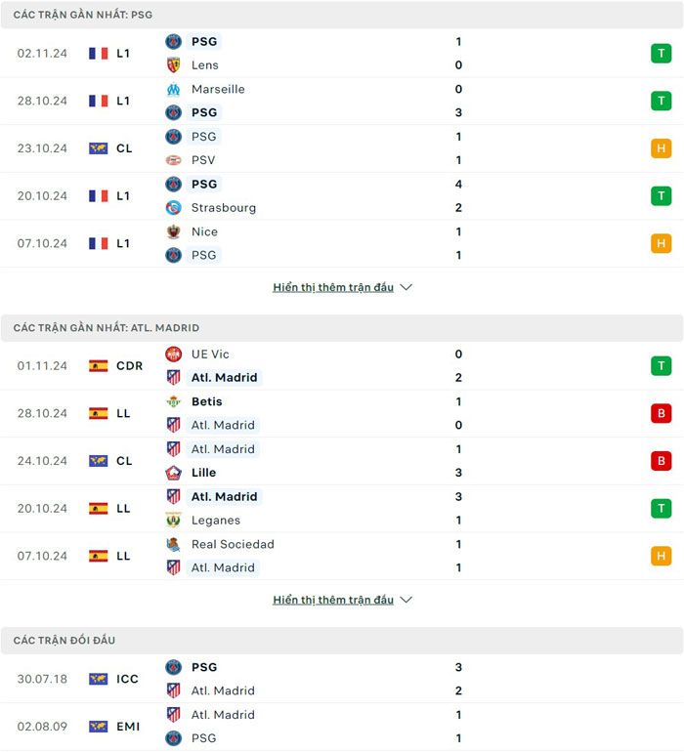Expand more Atl. Madrid matches with chevron arrow
Viewport: 684px width, 752px height.
click(x=406, y=600)
